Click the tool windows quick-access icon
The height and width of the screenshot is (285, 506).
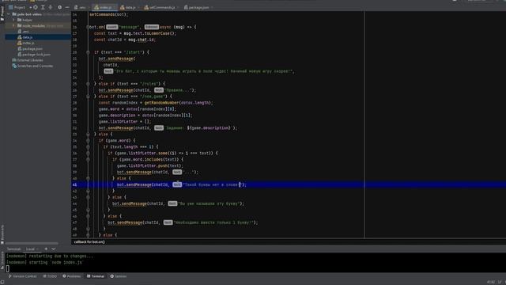point(2,282)
